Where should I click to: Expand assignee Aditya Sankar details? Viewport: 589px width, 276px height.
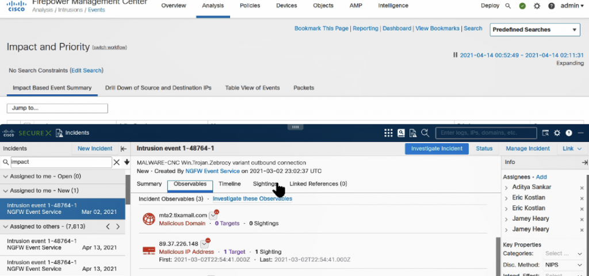[506, 187]
